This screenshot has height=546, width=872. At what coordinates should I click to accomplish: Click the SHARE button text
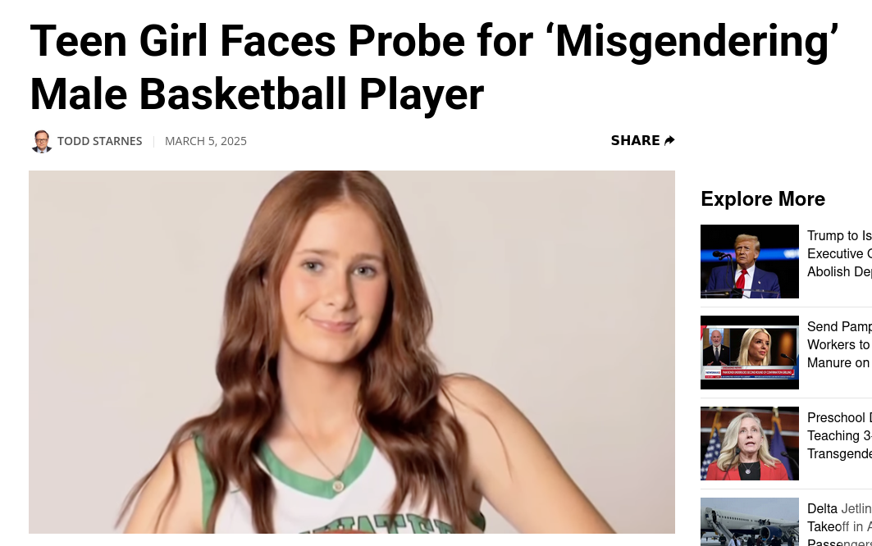[635, 141]
